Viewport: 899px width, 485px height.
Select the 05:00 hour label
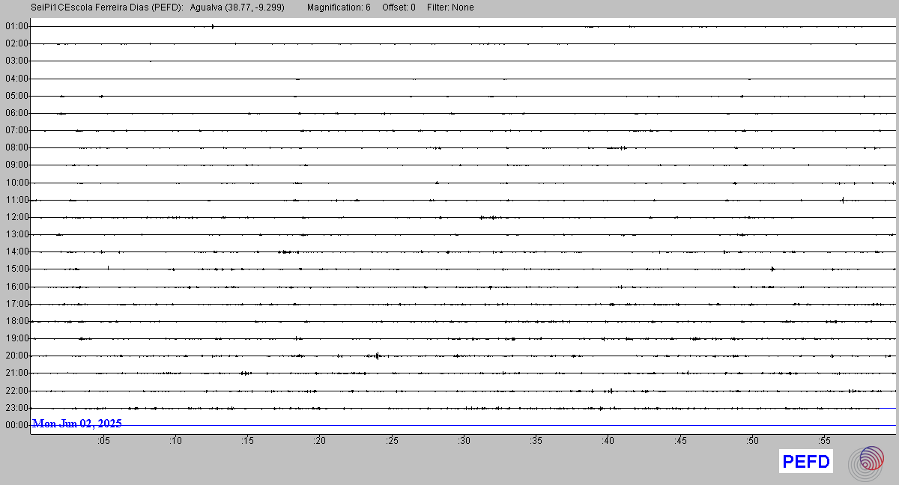(x=16, y=96)
